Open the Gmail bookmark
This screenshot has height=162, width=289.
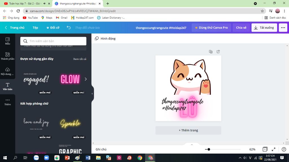click(62, 18)
